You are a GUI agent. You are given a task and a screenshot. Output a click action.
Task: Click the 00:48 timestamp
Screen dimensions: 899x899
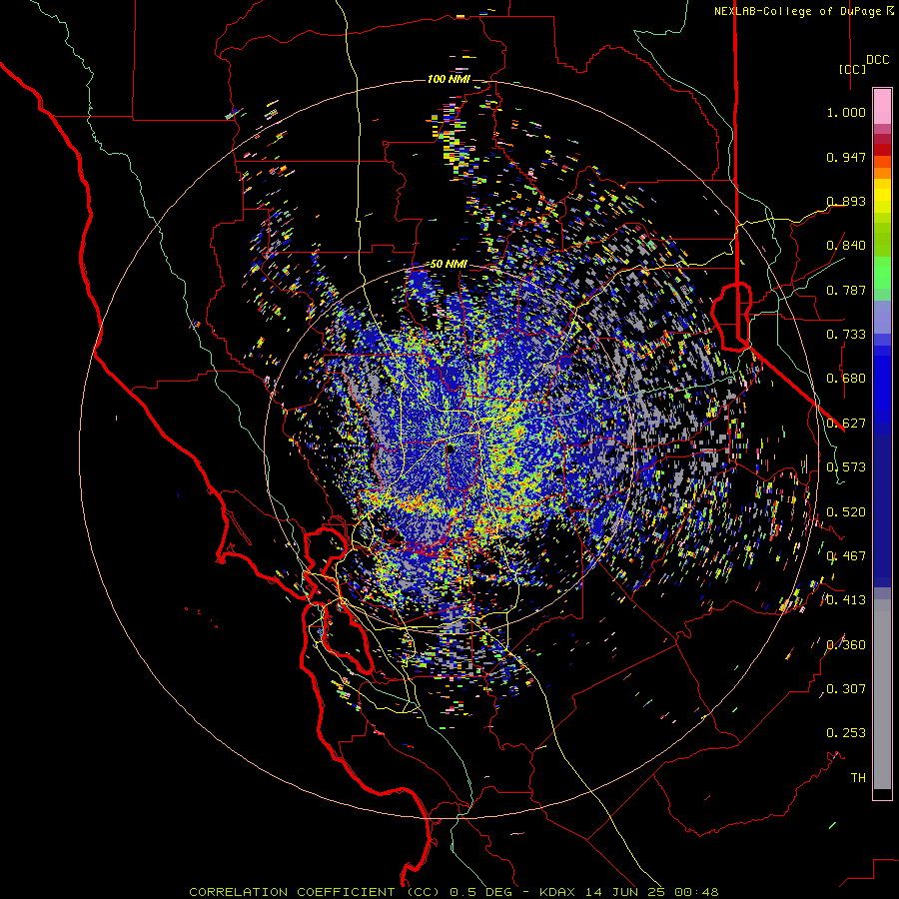[696, 892]
